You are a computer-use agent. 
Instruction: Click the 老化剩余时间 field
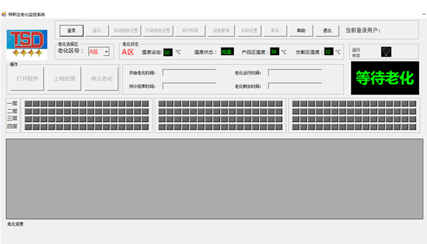(x=295, y=86)
